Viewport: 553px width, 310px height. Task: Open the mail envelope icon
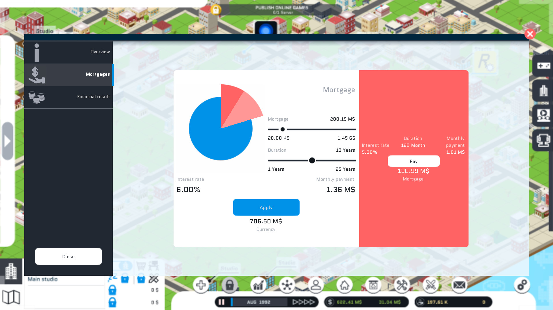pos(459,285)
